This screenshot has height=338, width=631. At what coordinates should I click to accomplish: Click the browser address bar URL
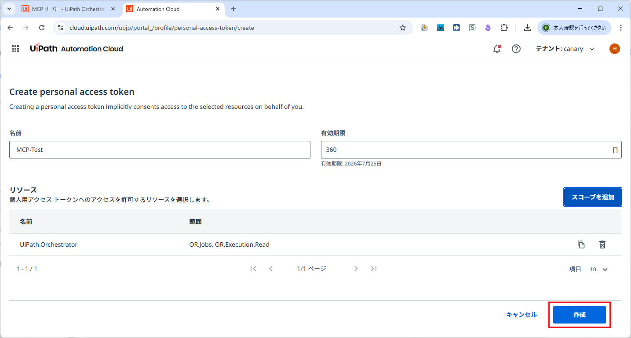point(162,28)
